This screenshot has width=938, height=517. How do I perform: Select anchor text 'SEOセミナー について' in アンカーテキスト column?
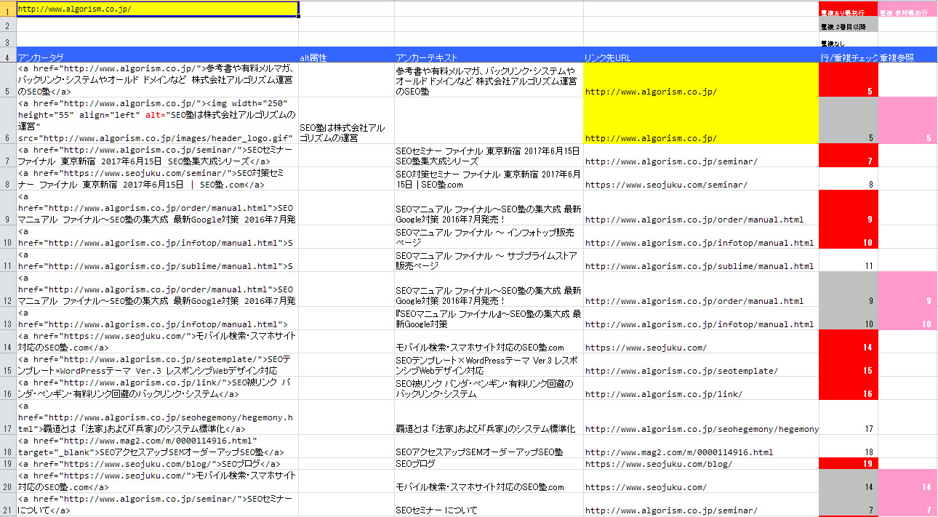coord(489,505)
